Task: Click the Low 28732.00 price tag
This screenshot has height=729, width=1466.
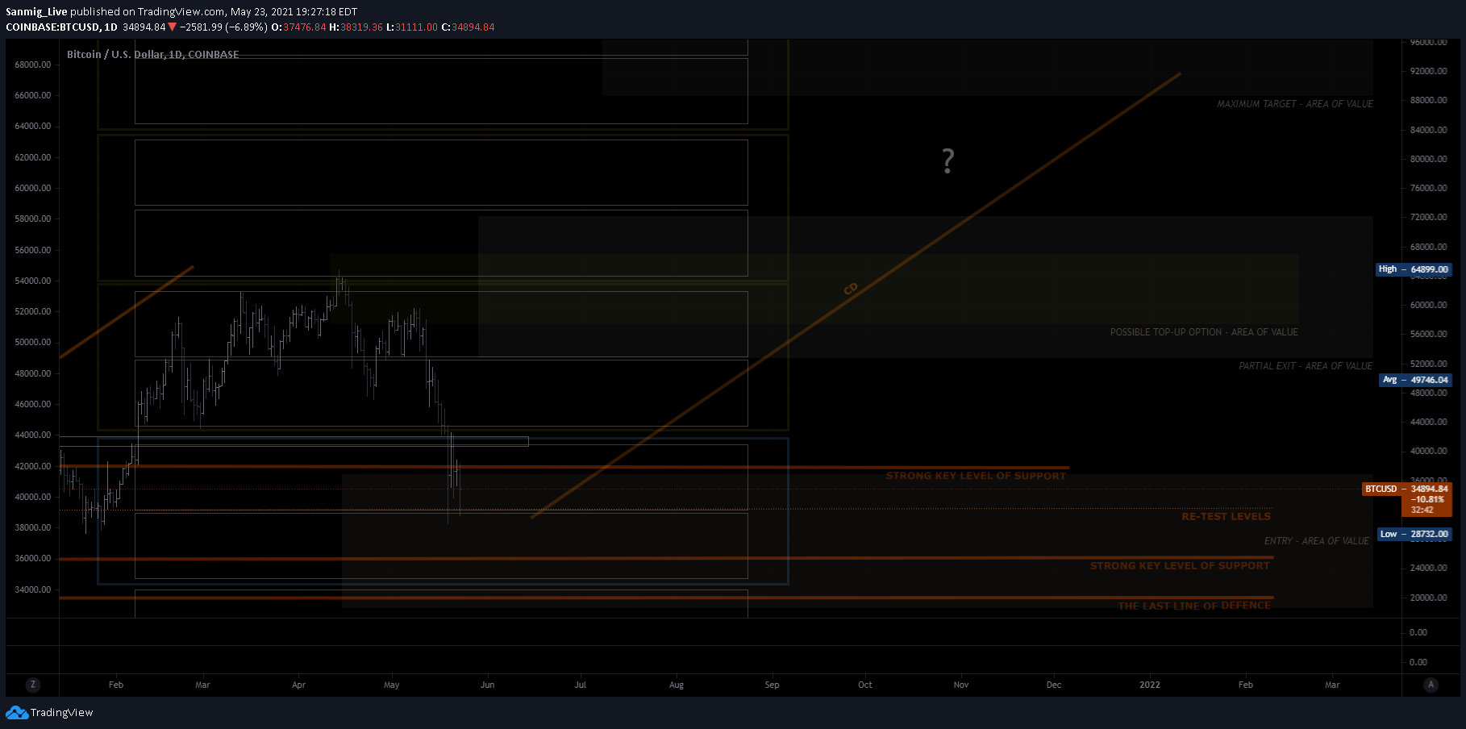Action: tap(1414, 534)
